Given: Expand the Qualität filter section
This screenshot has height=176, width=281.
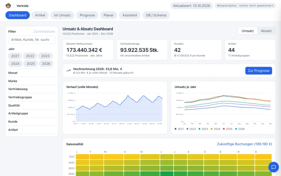Looking at the screenshot, I should click(32, 105).
